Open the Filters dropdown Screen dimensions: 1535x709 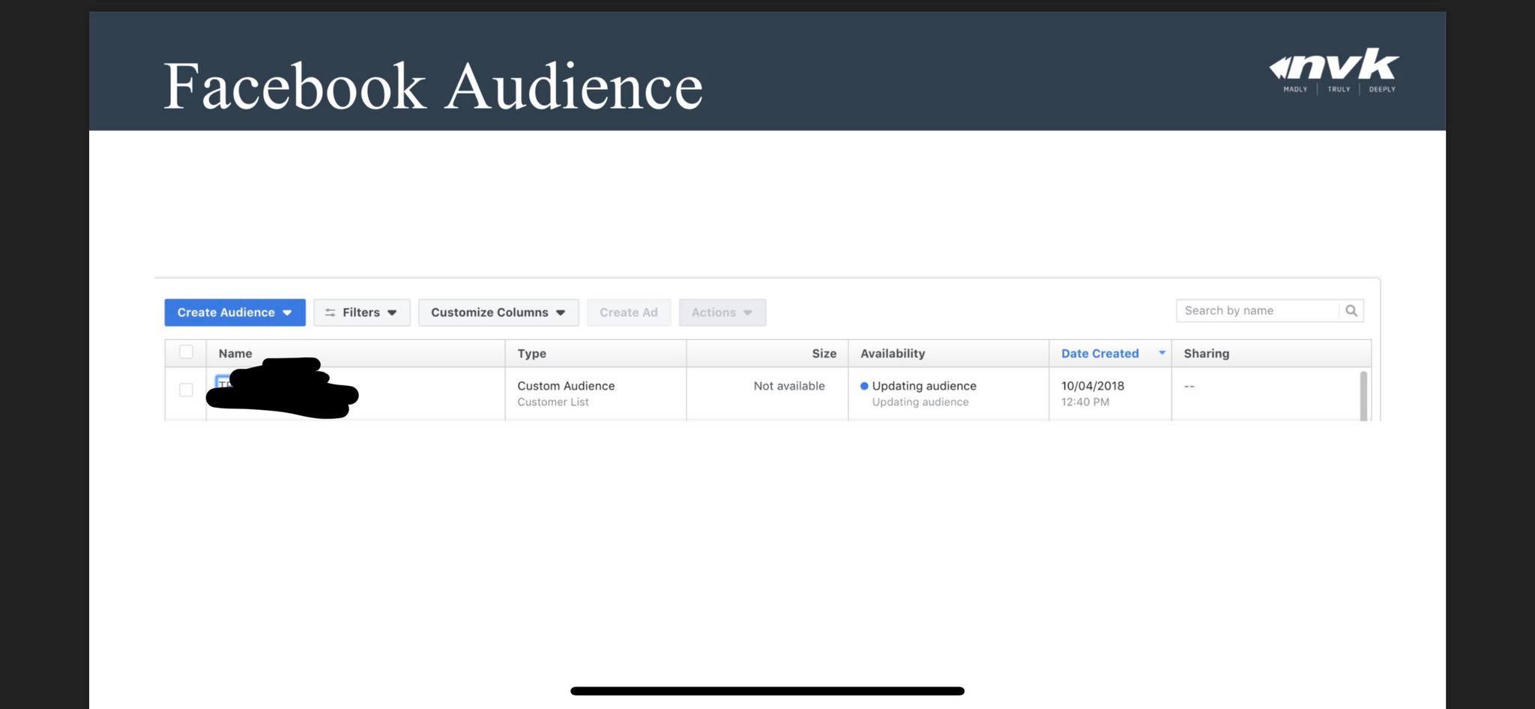pos(362,313)
